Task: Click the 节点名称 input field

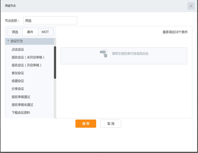Action: (x=50, y=20)
